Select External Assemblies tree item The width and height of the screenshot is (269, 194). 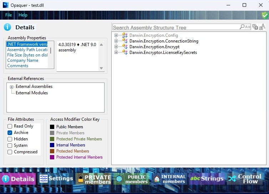point(34,86)
